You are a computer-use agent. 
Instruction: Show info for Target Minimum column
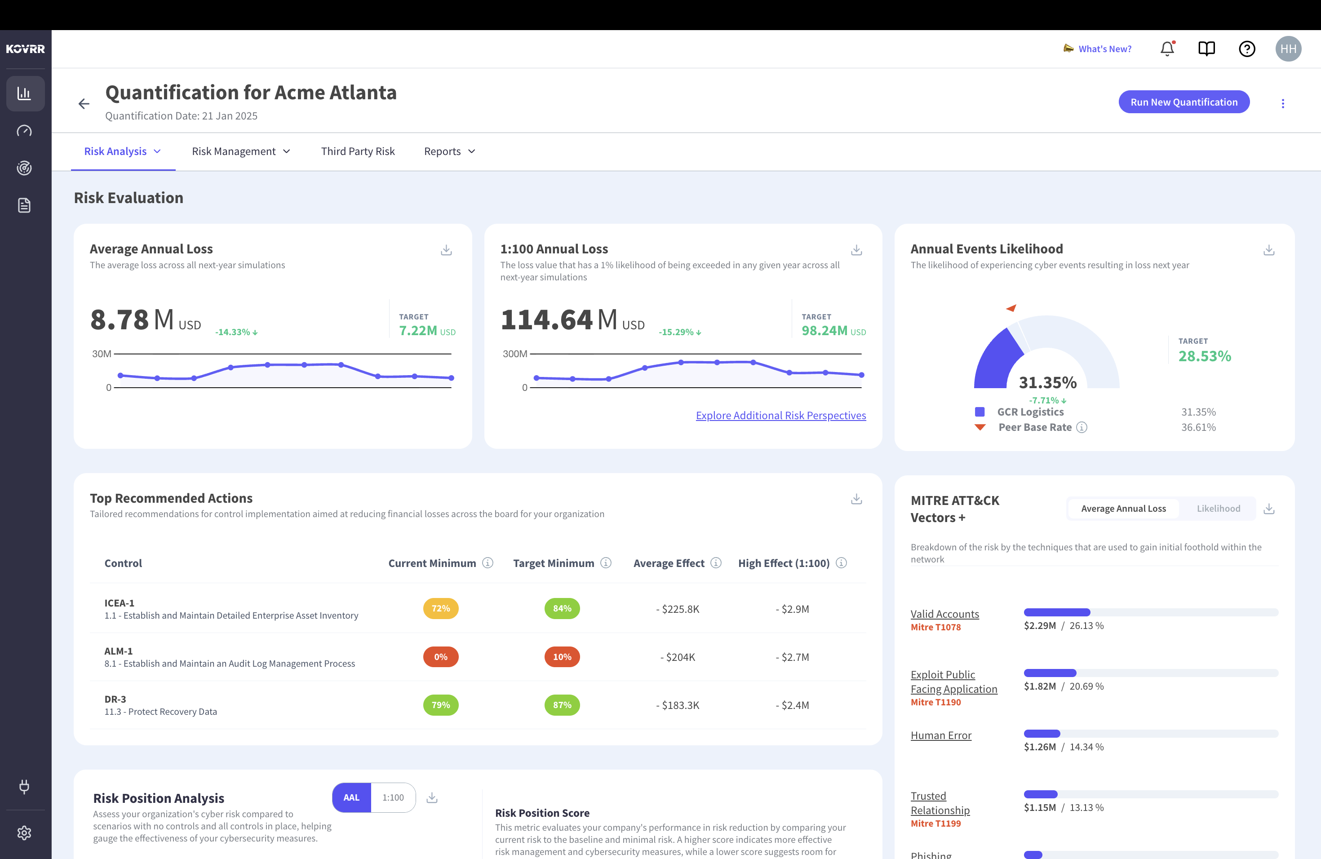point(606,562)
